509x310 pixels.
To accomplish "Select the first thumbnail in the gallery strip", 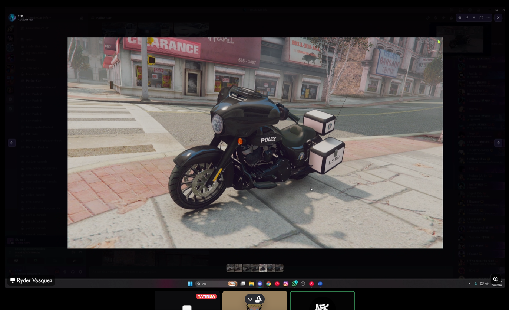I will [231, 268].
